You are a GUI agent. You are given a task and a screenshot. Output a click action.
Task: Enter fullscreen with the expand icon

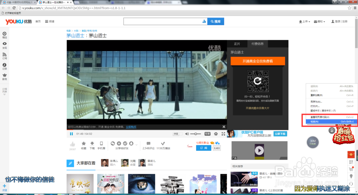coord(223,134)
